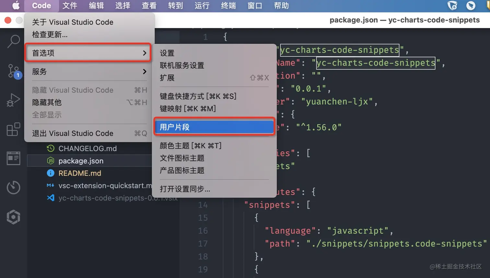The width and height of the screenshot is (490, 278).
Task: Open the Code application menu
Action: [x=41, y=6]
